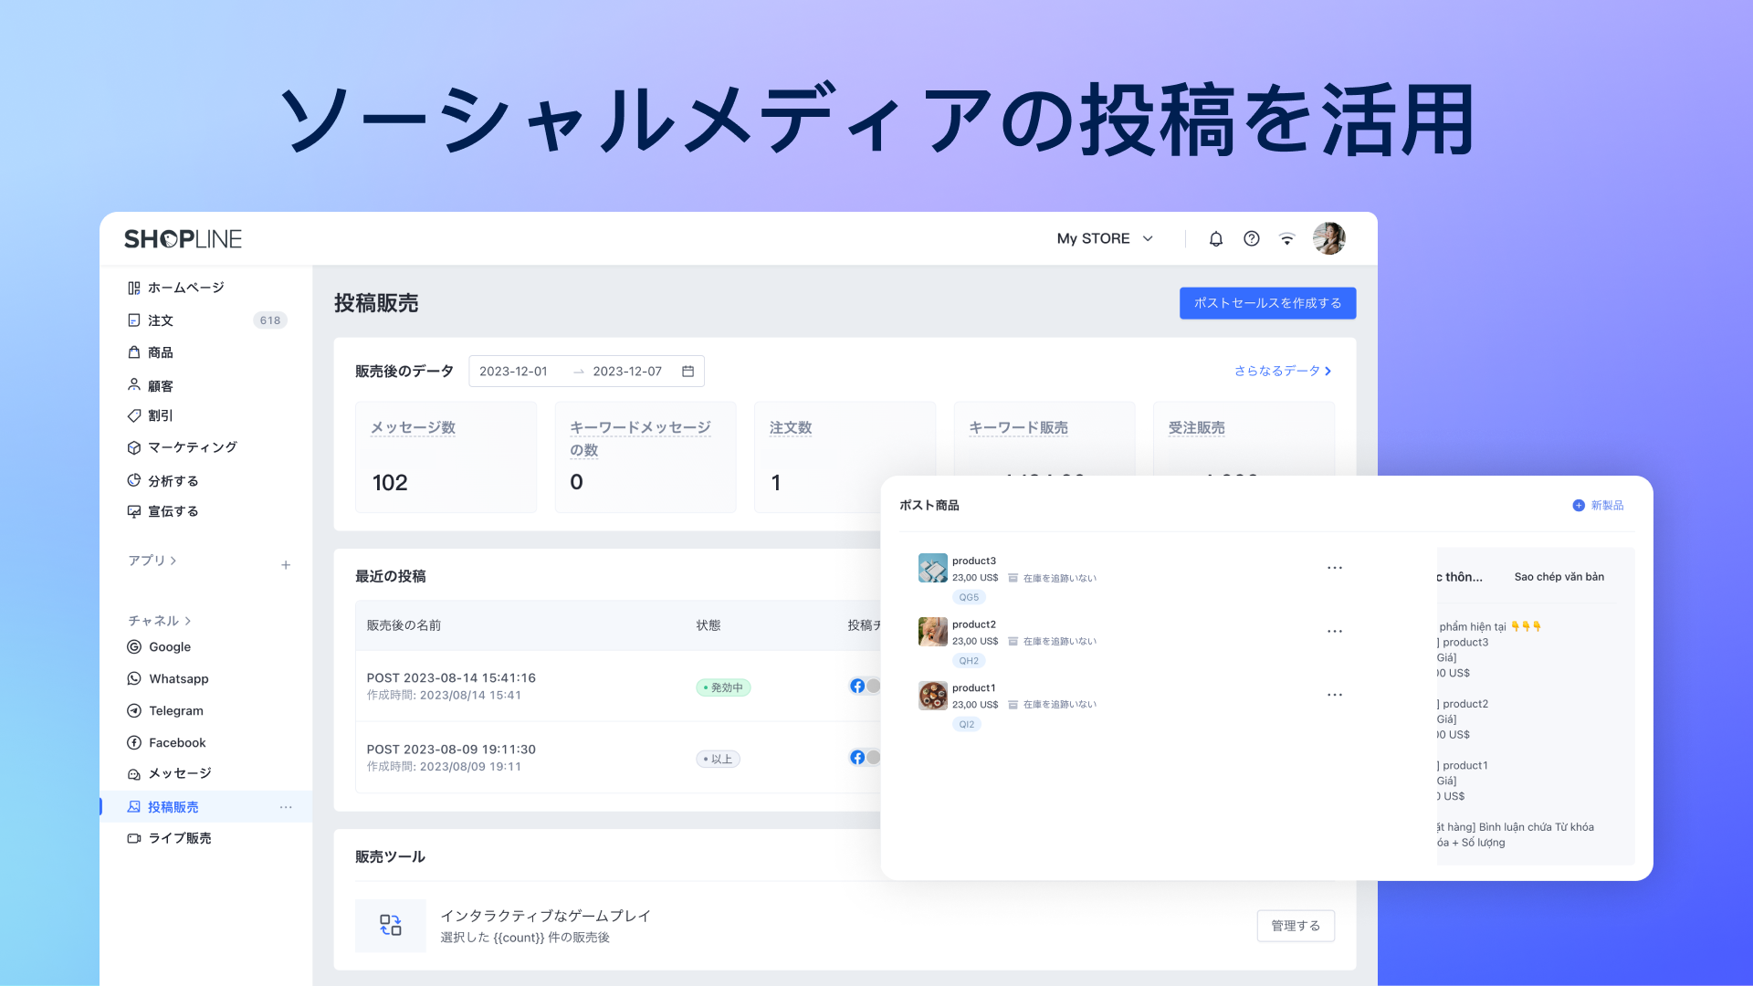Open the options menu for product3
This screenshot has height=986, width=1753.
[x=1334, y=568]
